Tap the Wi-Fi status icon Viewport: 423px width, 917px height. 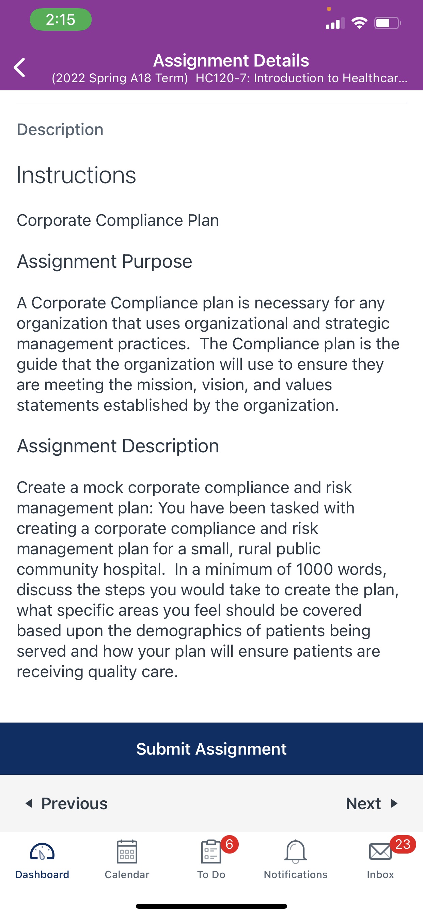(359, 23)
